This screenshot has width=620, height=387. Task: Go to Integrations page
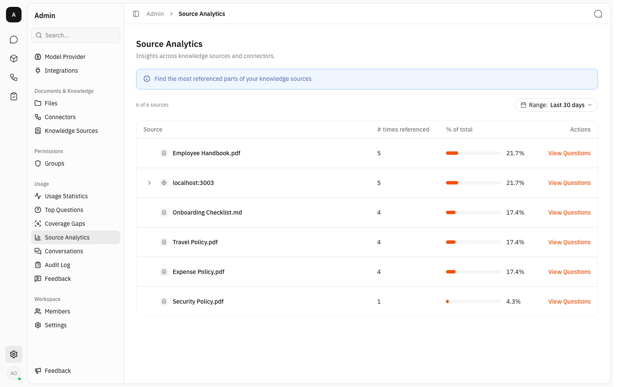(x=75, y=71)
